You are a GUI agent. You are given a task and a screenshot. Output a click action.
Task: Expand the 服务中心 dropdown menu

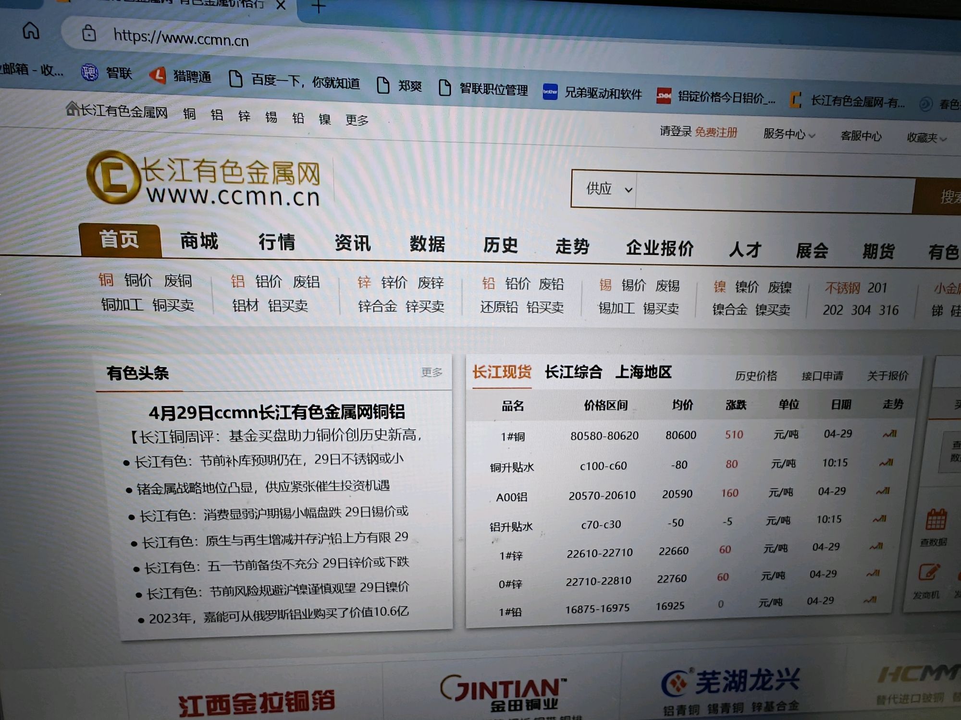[789, 134]
